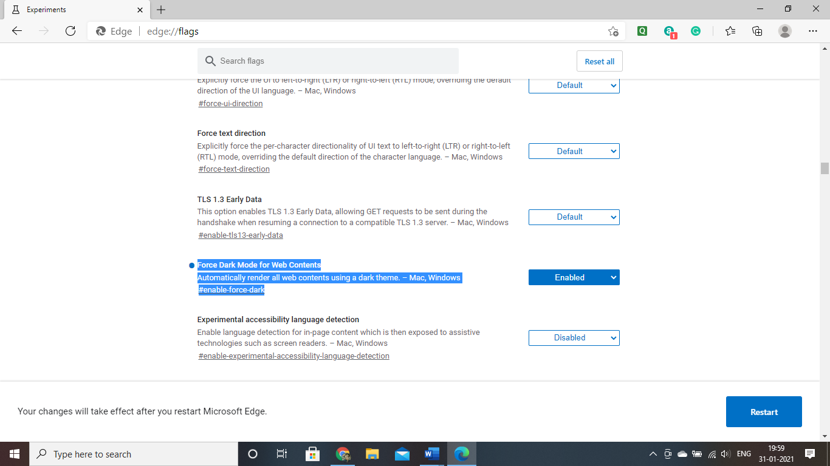Focus the Search flags field
The height and width of the screenshot is (466, 830).
click(328, 61)
